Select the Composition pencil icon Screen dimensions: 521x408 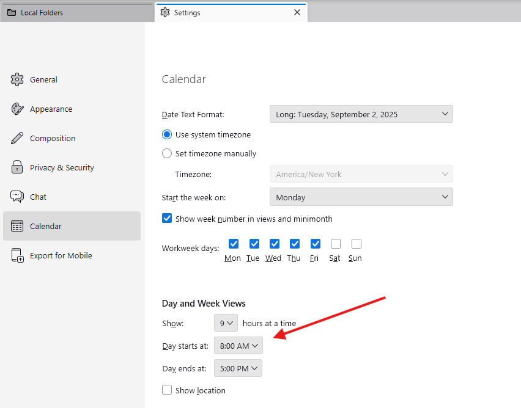17,138
